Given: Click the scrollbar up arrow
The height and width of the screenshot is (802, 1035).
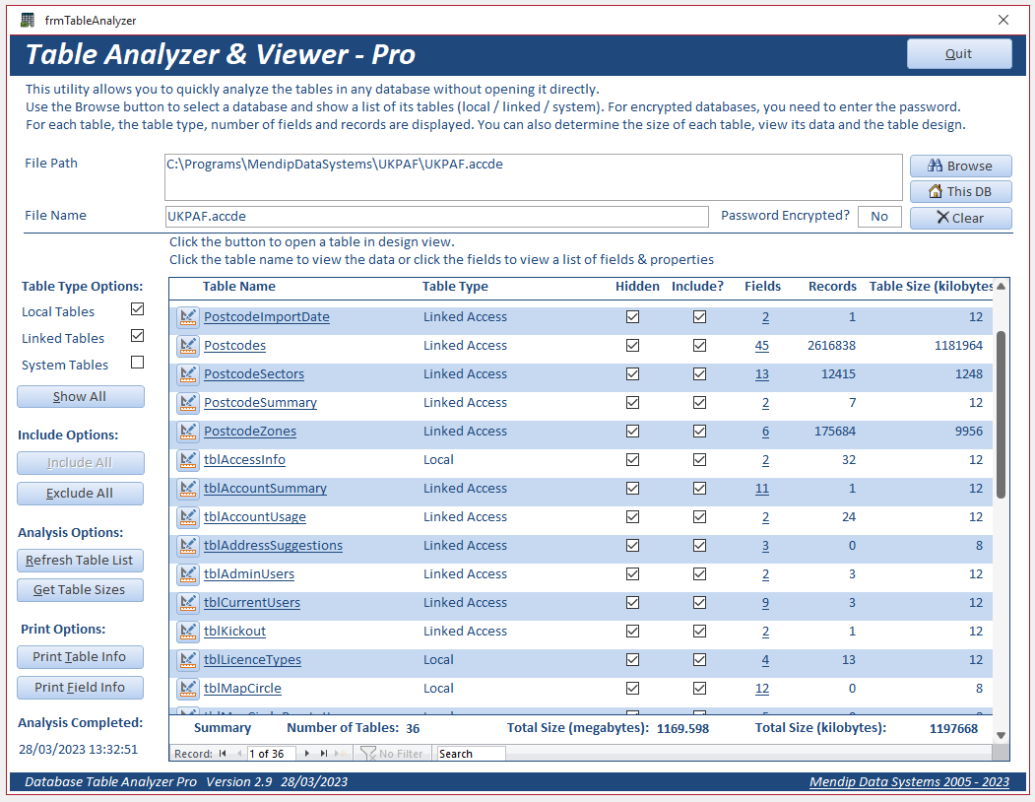Looking at the screenshot, I should (1001, 286).
